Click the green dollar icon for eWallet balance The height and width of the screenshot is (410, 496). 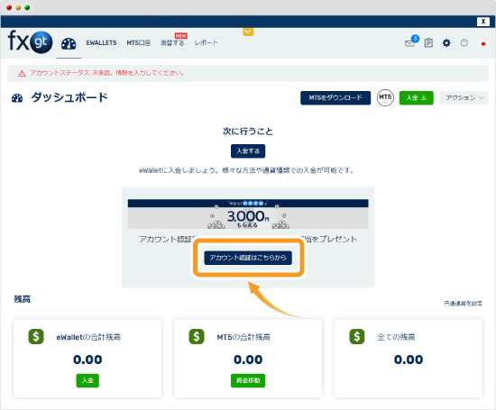coord(36,337)
